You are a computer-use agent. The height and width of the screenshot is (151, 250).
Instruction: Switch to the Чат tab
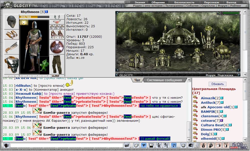pyautogui.click(x=137, y=80)
